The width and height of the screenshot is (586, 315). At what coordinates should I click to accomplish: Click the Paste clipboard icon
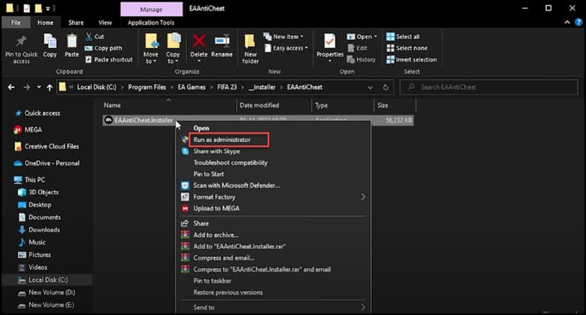tap(71, 42)
